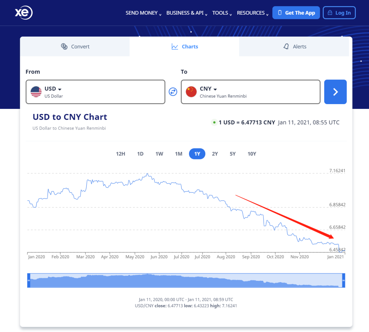Select the 1M time range
The width and height of the screenshot is (369, 332).
click(x=178, y=154)
